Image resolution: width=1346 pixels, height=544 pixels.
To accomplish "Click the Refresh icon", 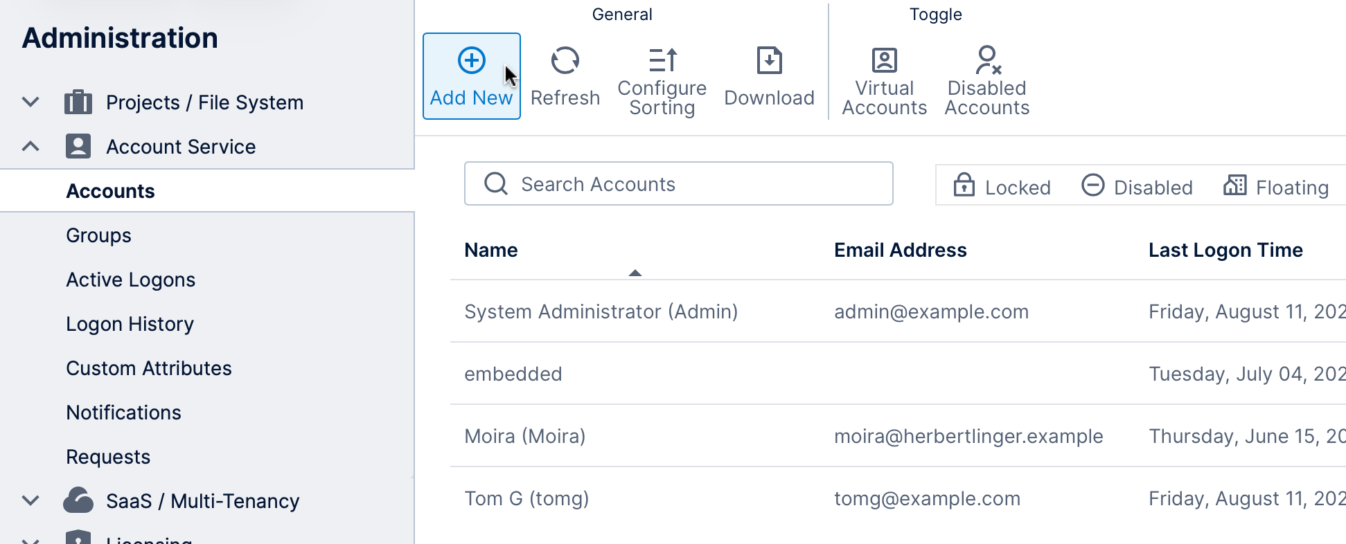I will (x=565, y=62).
